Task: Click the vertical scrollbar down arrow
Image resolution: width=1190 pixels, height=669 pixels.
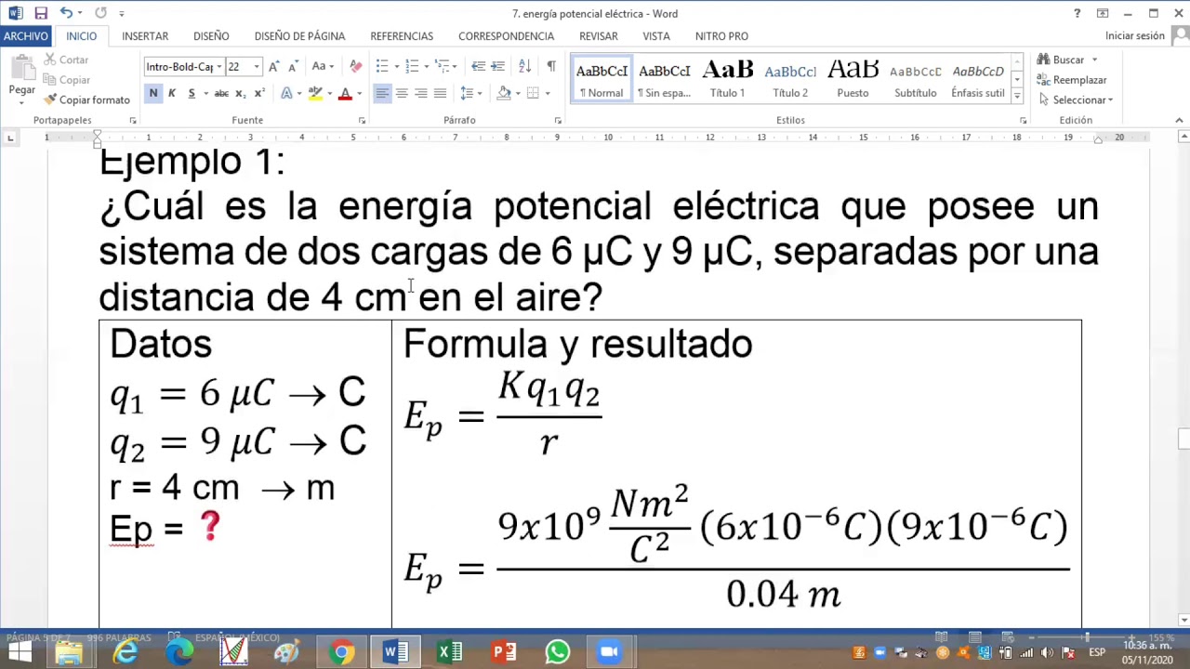Action: pyautogui.click(x=1183, y=620)
